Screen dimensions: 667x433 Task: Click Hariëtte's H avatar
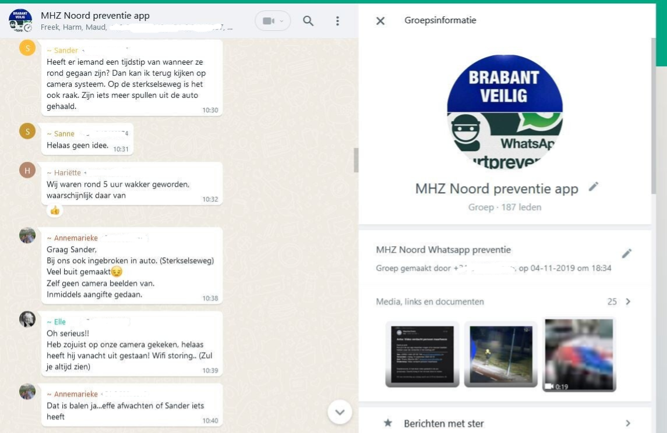27,171
